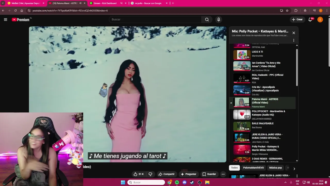330x186 pixels.
Task: Select the PalomaMamiVEVO filter chip
Action: pos(253,168)
